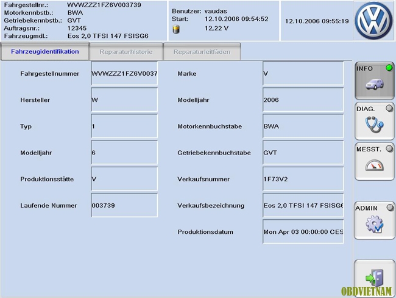The image size is (396, 298).
Task: Click the exit door button
Action: pos(375,278)
